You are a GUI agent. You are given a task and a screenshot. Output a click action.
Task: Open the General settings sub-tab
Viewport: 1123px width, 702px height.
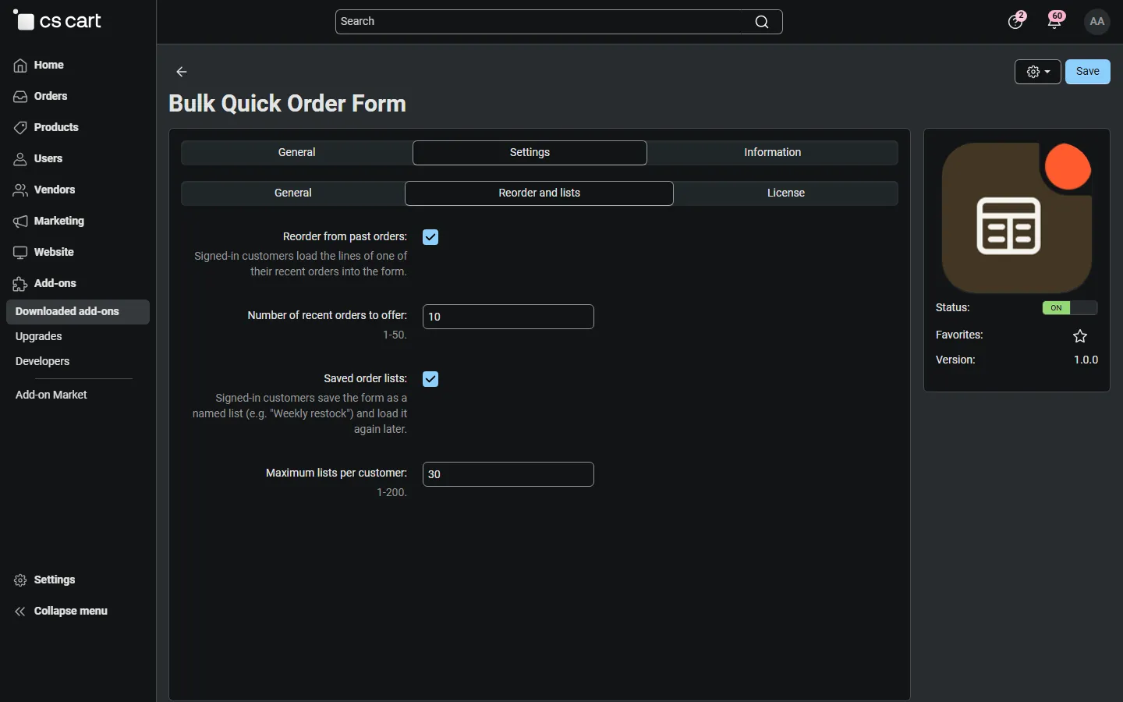pyautogui.click(x=293, y=193)
